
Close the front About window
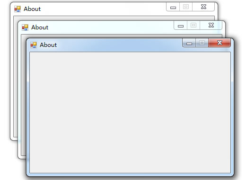tap(220, 43)
